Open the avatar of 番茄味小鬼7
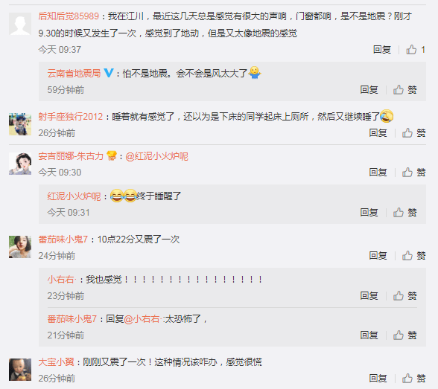The image size is (438, 389). coord(20,247)
